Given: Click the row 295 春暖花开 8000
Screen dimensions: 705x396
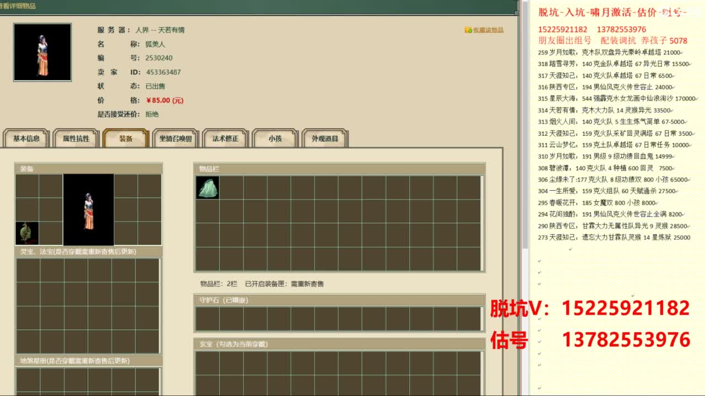Looking at the screenshot, I should (x=598, y=203).
